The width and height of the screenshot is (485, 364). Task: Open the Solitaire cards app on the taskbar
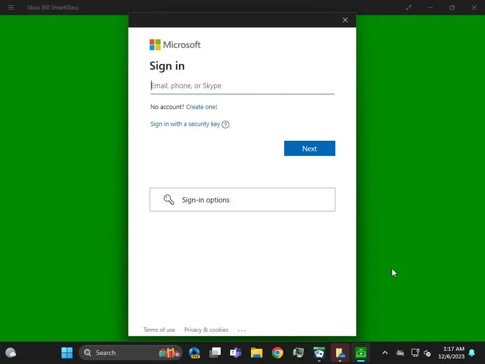319,353
